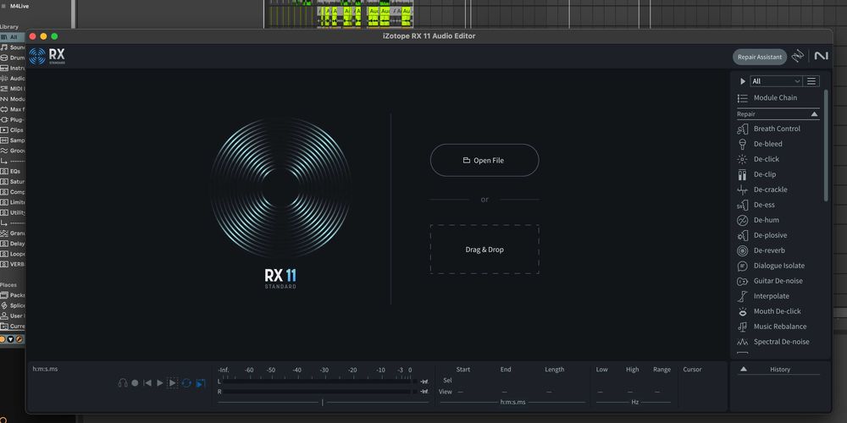
Task: Toggle input monitoring headphones button
Action: (123, 383)
